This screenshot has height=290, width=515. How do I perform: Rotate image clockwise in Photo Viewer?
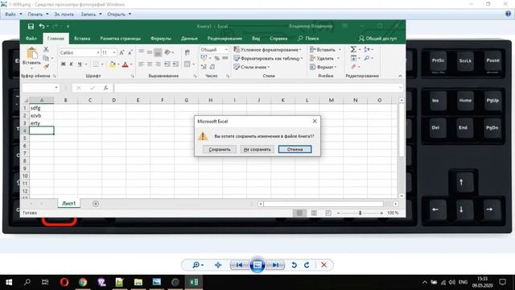[307, 265]
